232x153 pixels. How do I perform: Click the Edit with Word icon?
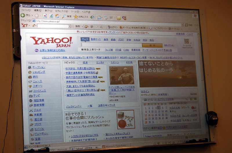111,18
